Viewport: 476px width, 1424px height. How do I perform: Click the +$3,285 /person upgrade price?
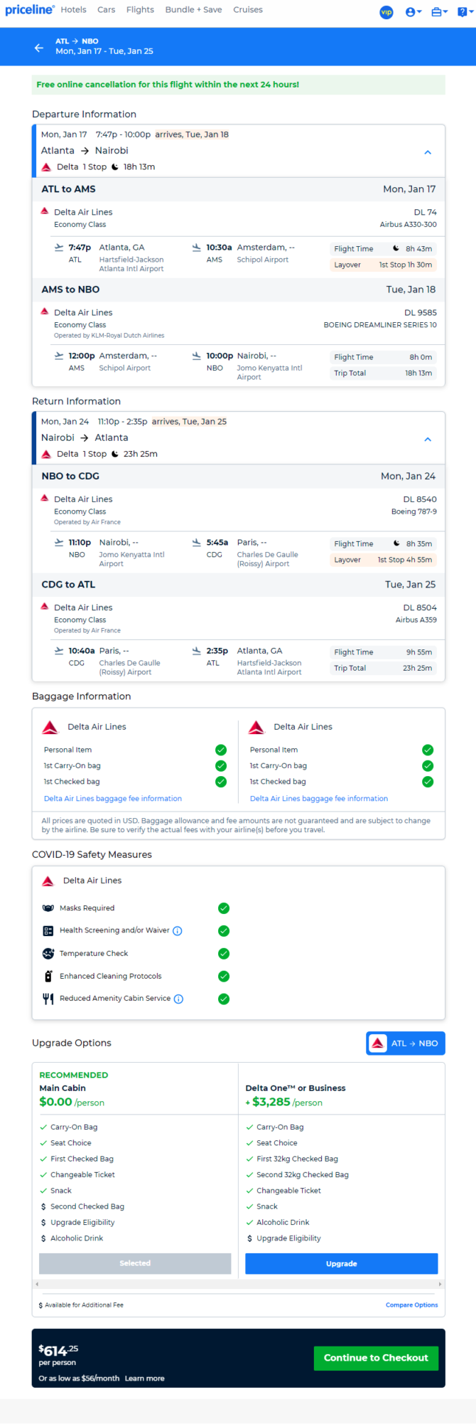[284, 1102]
